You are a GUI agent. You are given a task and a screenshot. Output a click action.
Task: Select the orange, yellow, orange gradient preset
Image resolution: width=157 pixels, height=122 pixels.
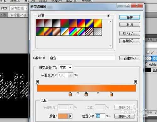(x=98, y=23)
